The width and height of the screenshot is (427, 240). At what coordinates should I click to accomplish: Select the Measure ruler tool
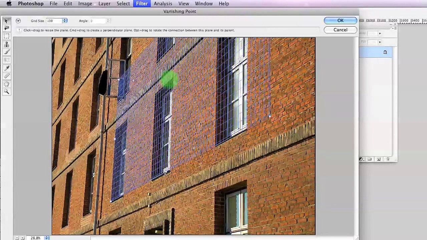coord(6,76)
